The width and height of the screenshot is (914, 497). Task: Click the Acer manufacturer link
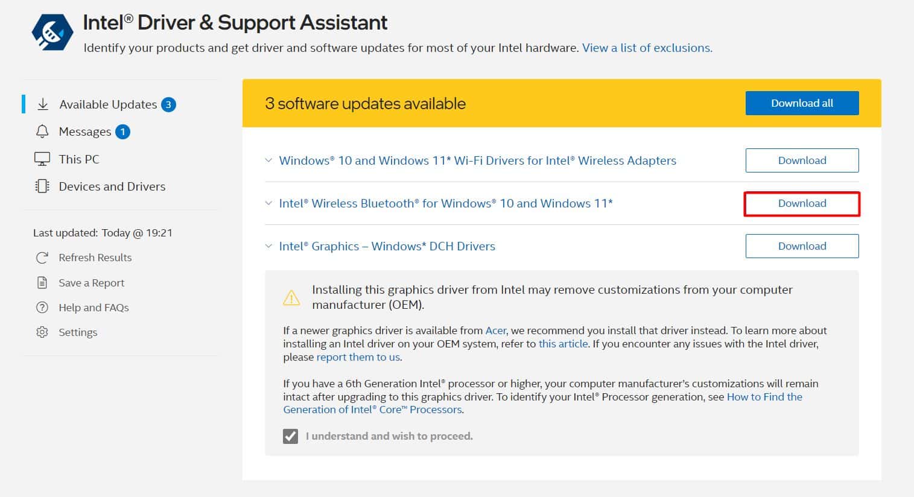[495, 331]
